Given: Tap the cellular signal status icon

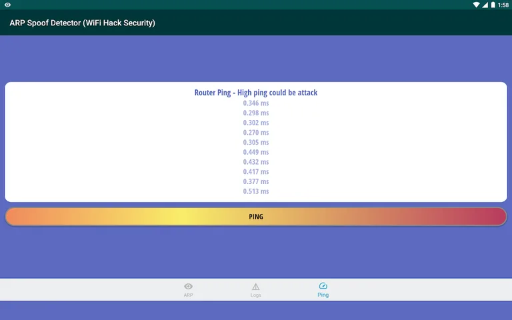Looking at the screenshot, I should 485,5.
